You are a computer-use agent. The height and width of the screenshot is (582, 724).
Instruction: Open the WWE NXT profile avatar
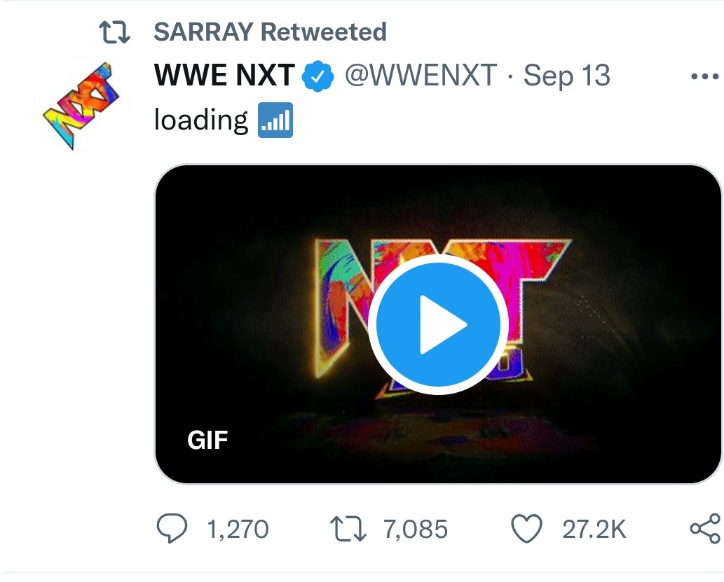[x=81, y=104]
